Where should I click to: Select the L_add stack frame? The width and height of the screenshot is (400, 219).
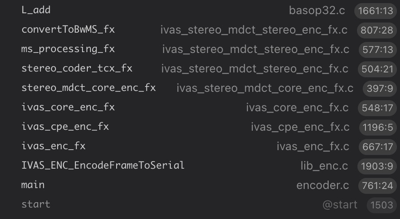coord(36,10)
